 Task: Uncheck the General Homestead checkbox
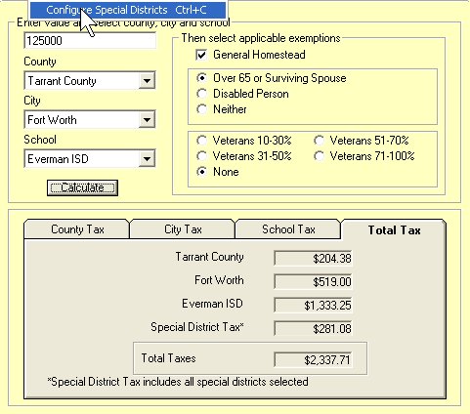coord(201,55)
